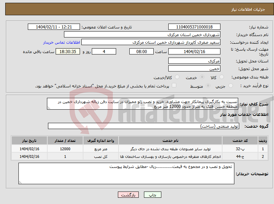
Task: Click quantity cell 1 in row two
Action: coord(65,156)
